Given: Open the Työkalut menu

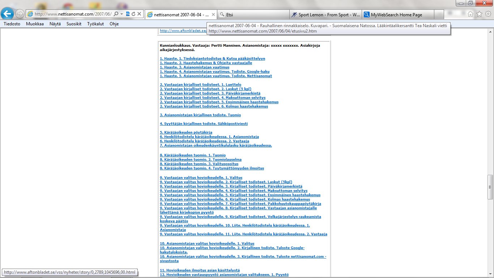Looking at the screenshot, I should click(95, 24).
